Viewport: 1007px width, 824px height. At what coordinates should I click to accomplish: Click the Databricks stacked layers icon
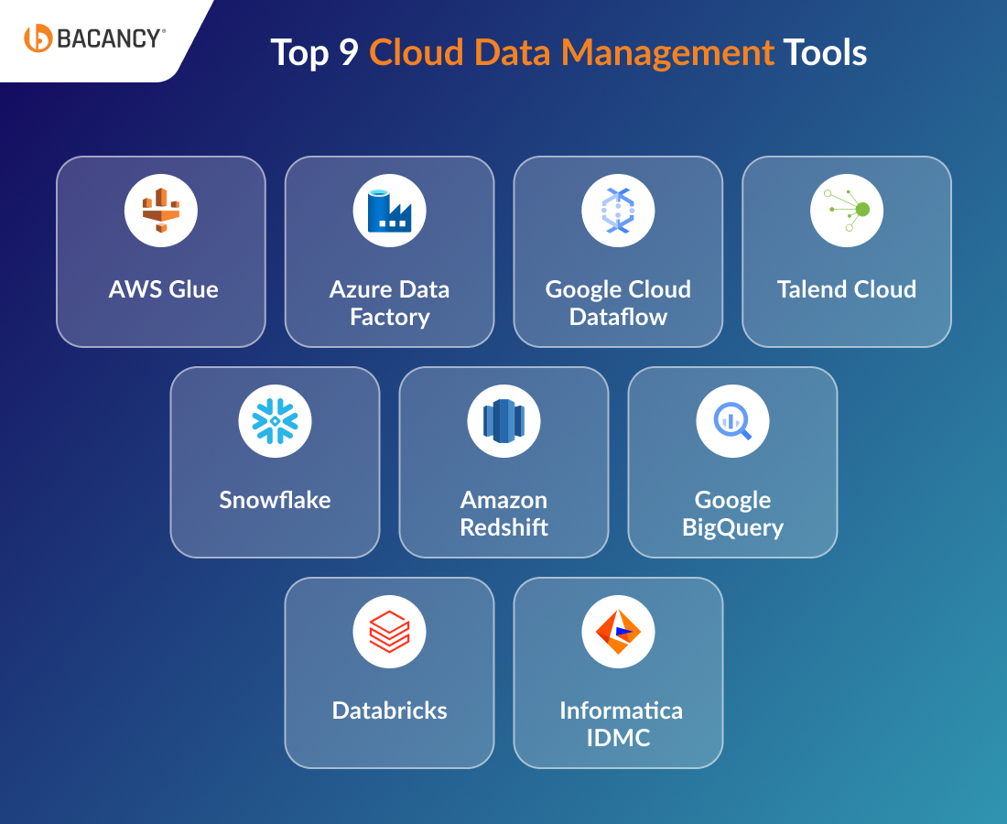tap(390, 632)
